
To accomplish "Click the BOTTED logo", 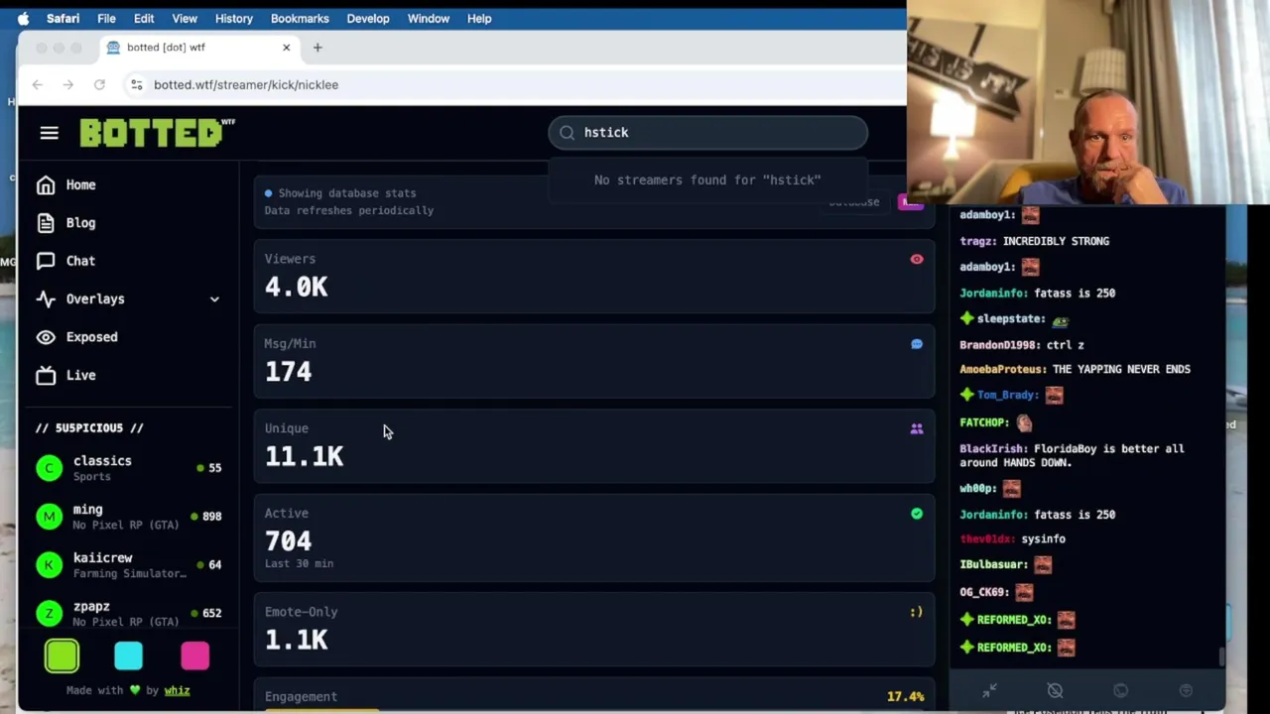I will pos(157,133).
